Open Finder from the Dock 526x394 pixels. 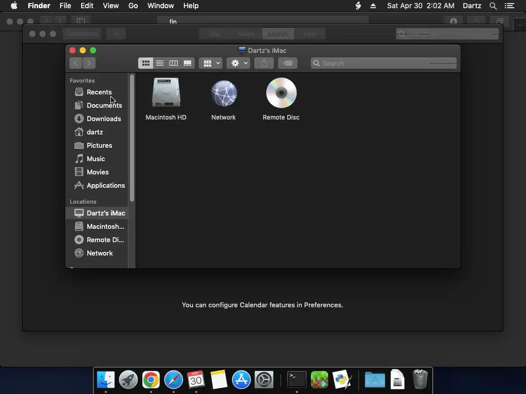pos(106,380)
